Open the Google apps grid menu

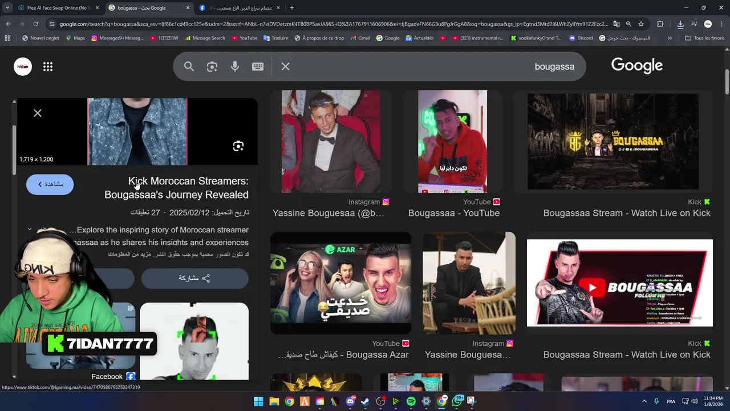[x=48, y=67]
